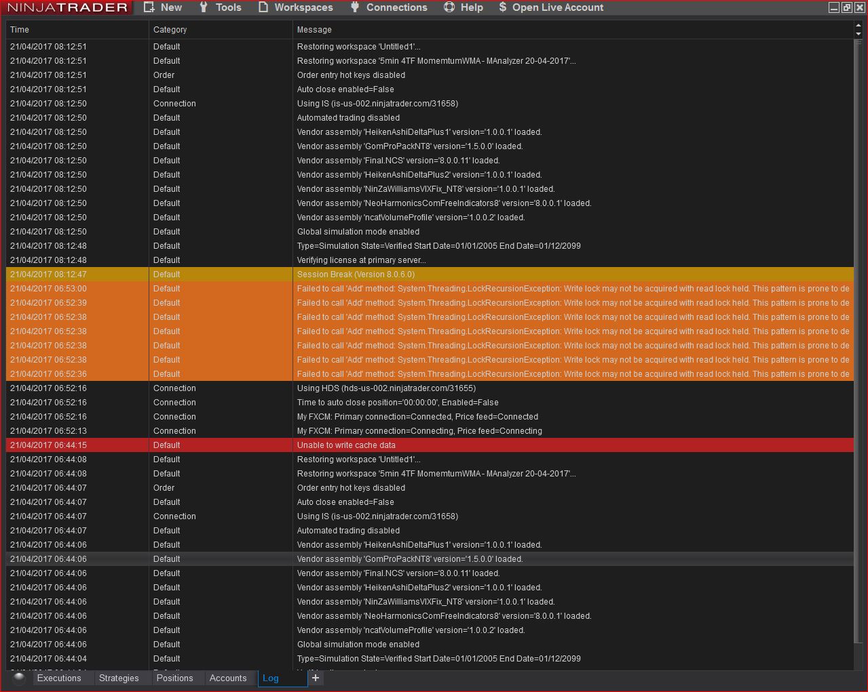Screen dimensions: 868x692
Task: Select 'Global simulation mode enabled' at 08:12:50
Action: (430, 232)
